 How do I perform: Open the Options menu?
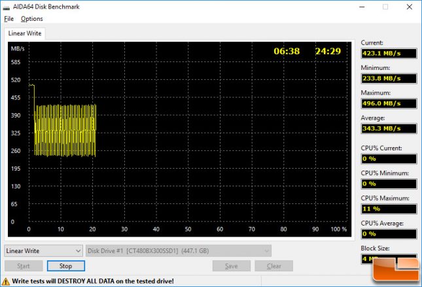pos(32,19)
